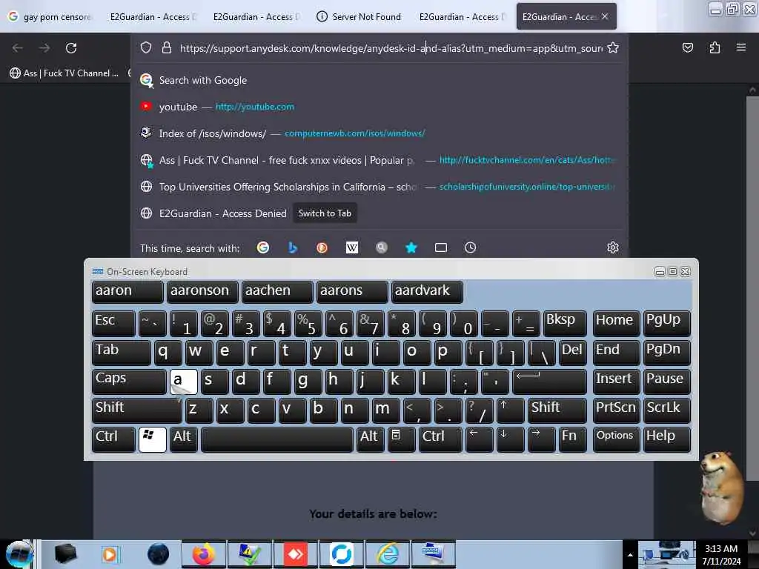Click the 'aardvark' word prediction
759x569 pixels.
(427, 292)
